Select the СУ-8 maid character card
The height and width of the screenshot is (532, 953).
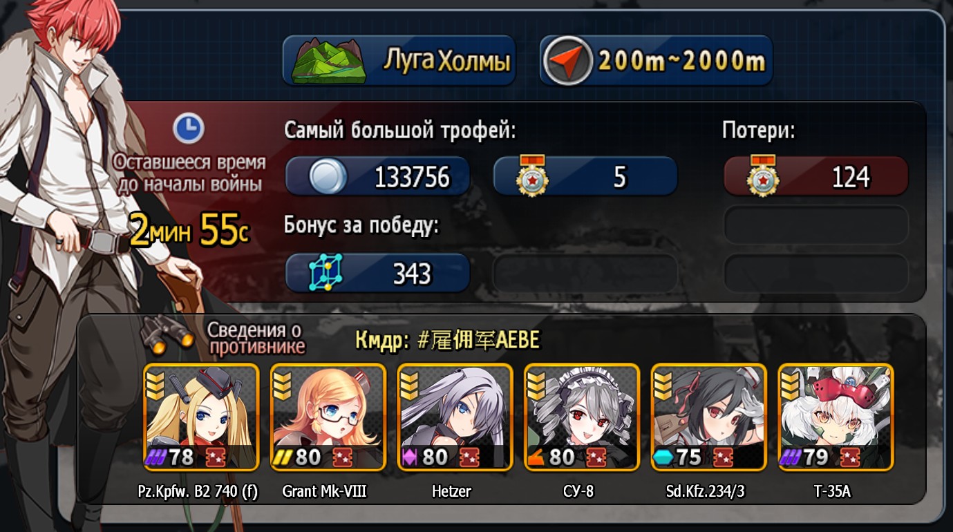[582, 417]
